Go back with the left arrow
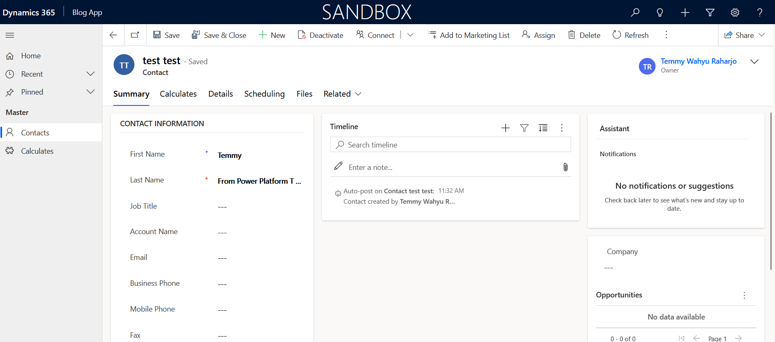775x342 pixels. tap(113, 35)
